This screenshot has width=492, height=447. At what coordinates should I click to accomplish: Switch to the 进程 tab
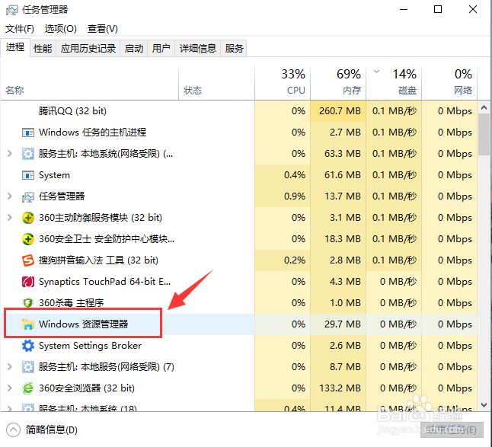click(15, 47)
